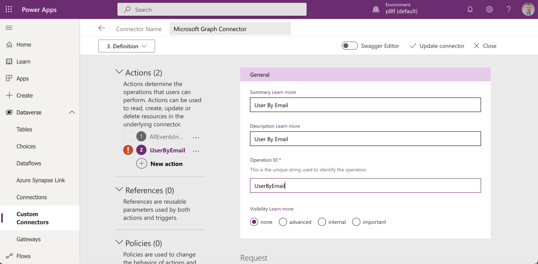This screenshot has width=538, height=264.
Task: Click the New action plus icon
Action: [x=142, y=164]
